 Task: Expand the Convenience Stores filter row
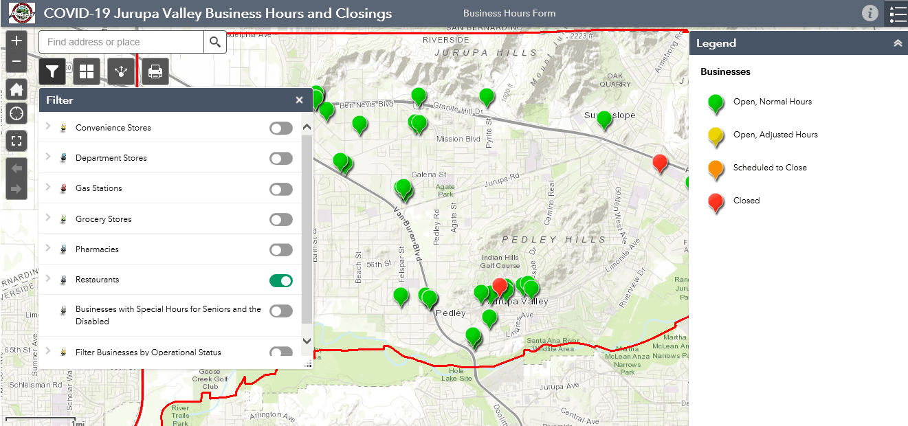[x=48, y=127]
